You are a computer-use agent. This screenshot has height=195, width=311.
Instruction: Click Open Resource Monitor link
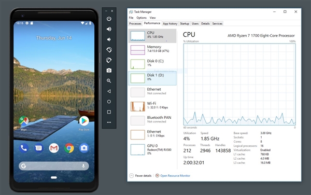click(x=175, y=176)
